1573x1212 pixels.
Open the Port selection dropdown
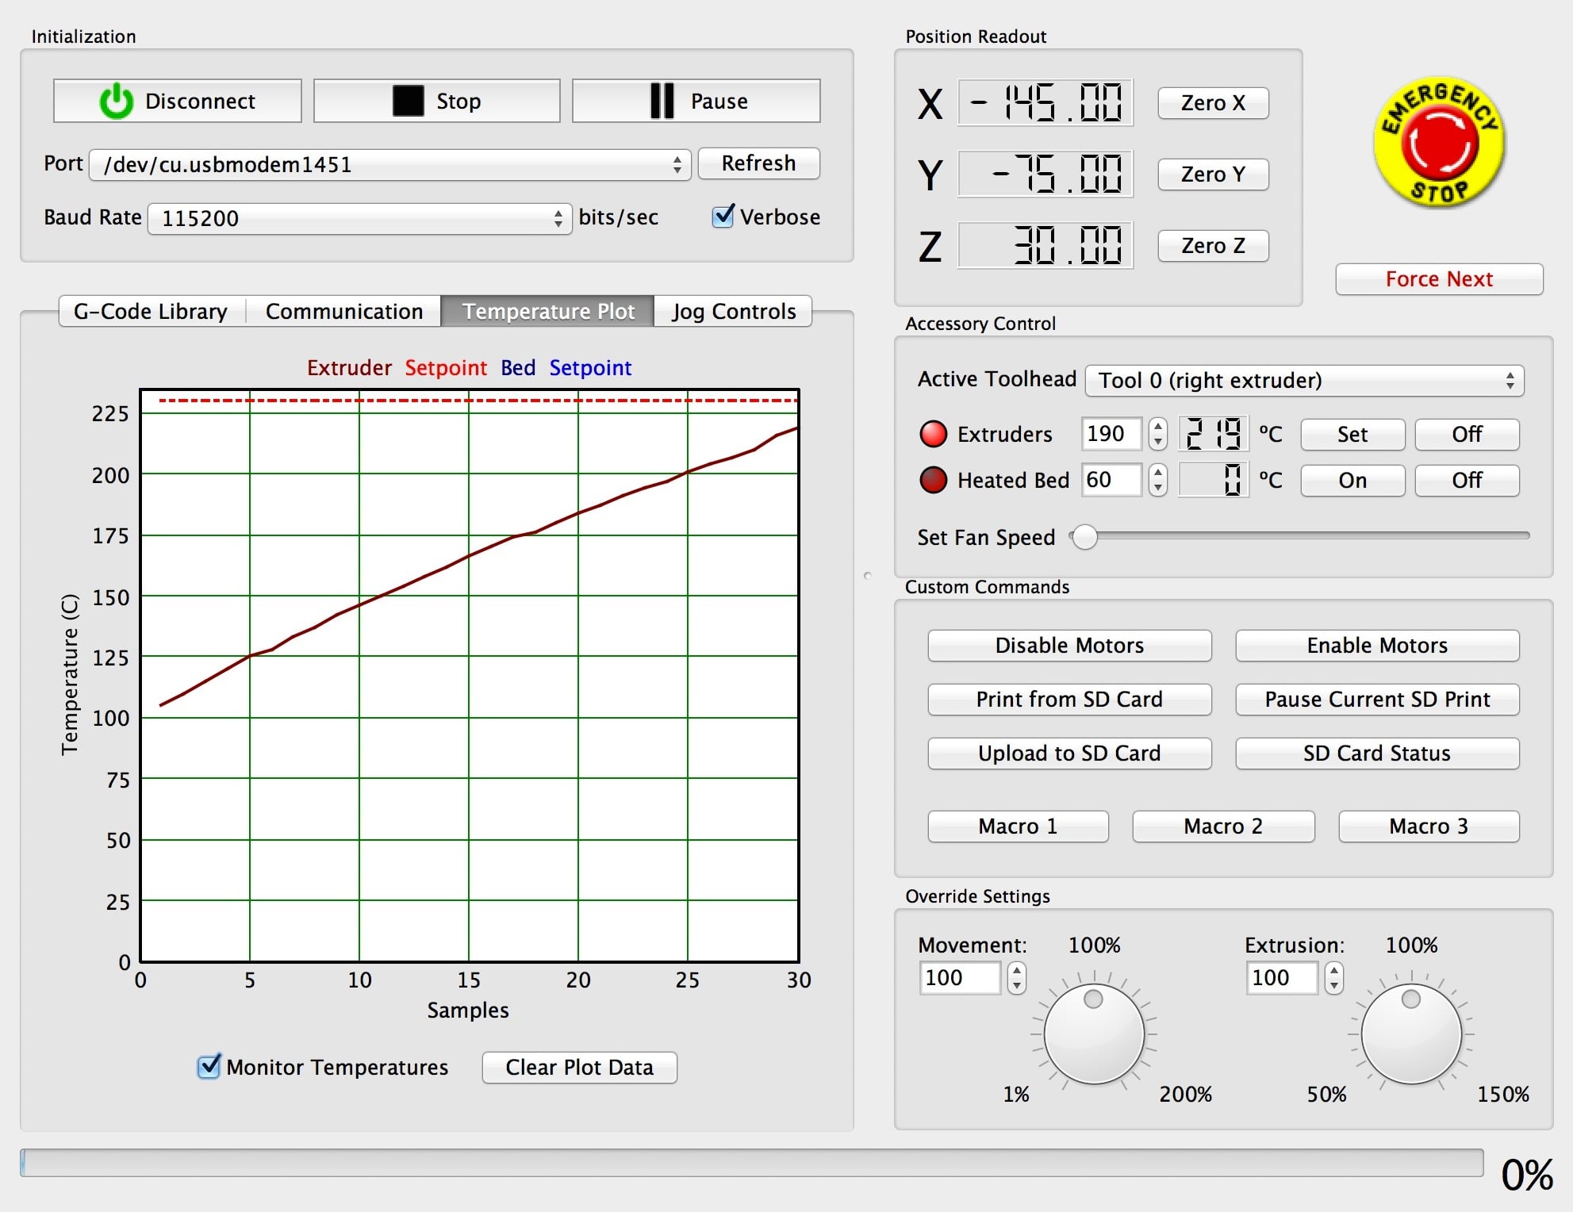pyautogui.click(x=389, y=165)
